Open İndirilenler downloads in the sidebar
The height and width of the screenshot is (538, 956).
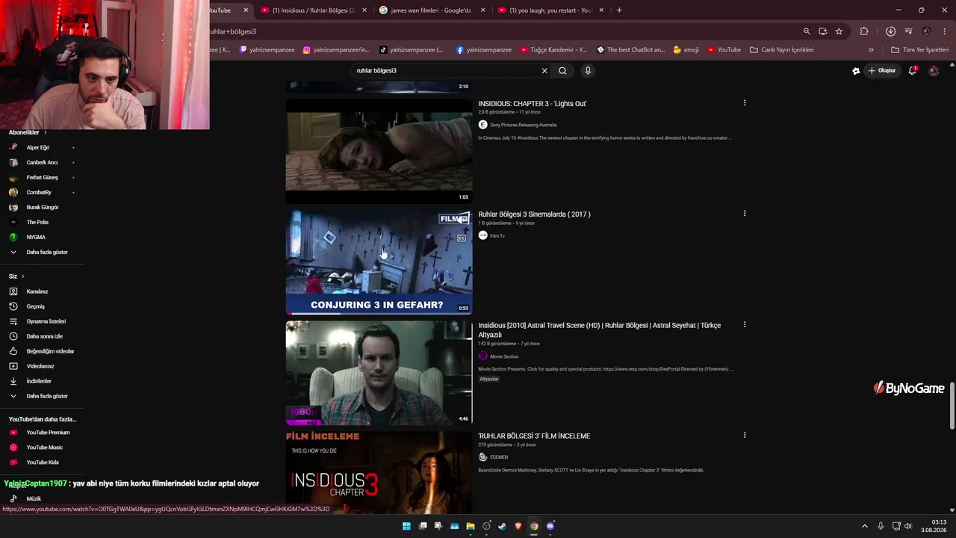pyautogui.click(x=39, y=381)
